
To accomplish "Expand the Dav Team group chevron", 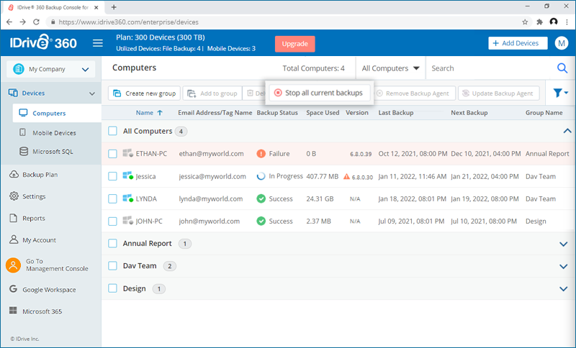I will 563,267.
